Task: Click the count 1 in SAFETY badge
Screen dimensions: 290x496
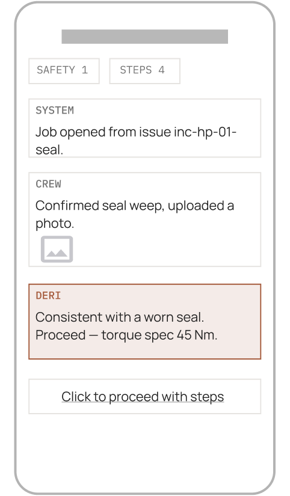Action: 84,70
